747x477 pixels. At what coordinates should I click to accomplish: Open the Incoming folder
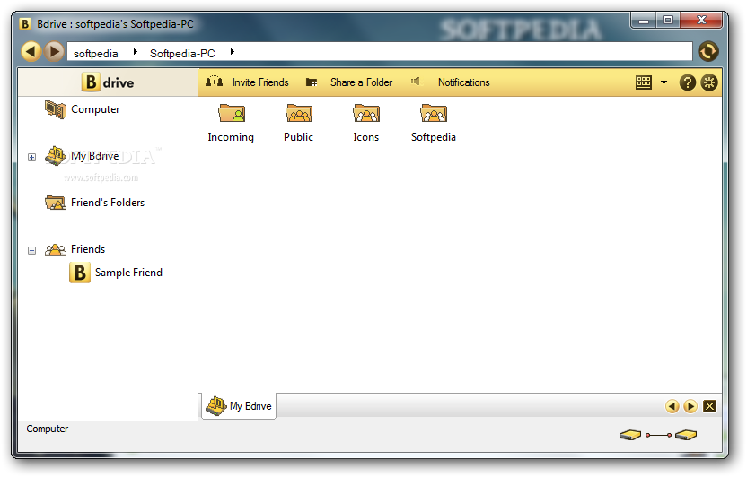231,123
